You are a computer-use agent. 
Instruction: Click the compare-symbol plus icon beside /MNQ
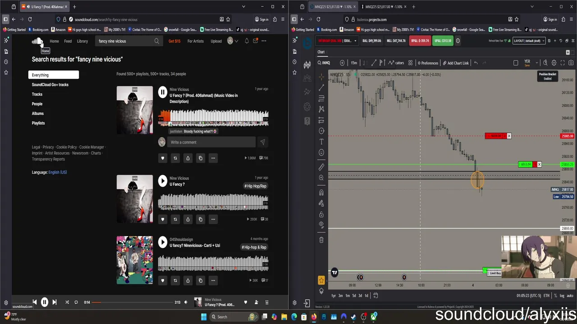(342, 63)
